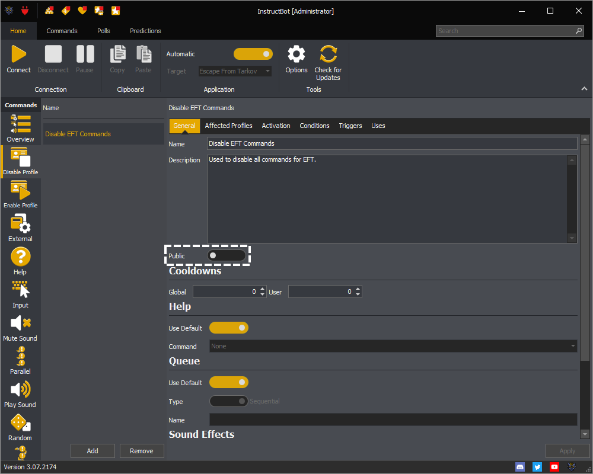Open the Conditions tab
The image size is (593, 474).
(x=315, y=126)
